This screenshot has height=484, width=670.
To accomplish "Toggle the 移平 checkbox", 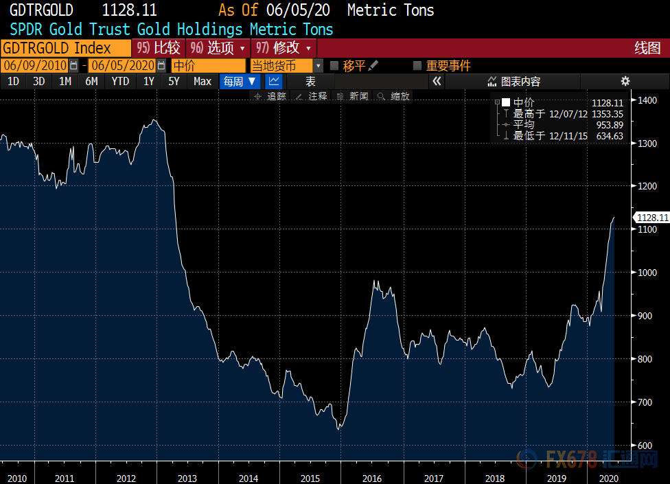I will tap(334, 65).
